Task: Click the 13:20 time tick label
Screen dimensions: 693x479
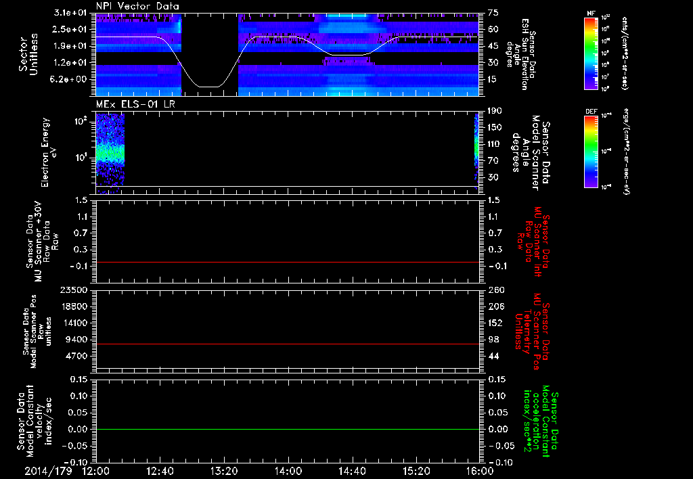Action: [223, 471]
